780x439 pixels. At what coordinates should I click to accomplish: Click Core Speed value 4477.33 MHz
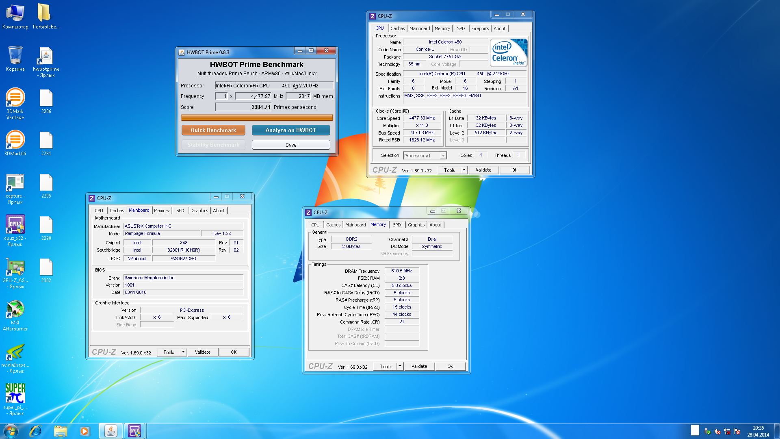click(422, 118)
